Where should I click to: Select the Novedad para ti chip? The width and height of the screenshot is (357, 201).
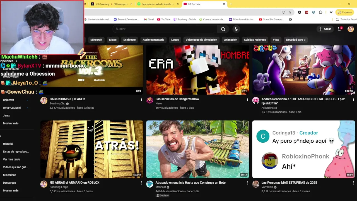click(296, 40)
